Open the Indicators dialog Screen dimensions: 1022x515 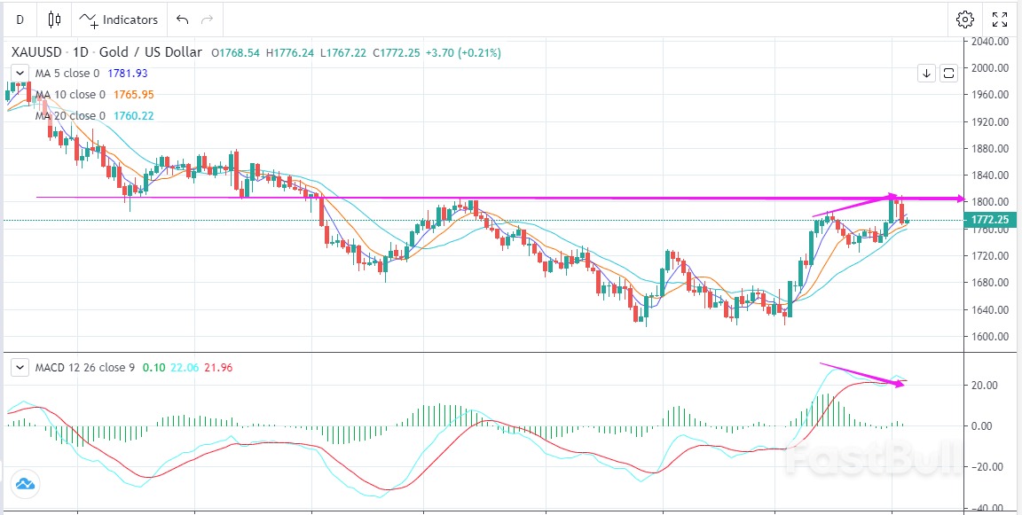pyautogui.click(x=119, y=19)
